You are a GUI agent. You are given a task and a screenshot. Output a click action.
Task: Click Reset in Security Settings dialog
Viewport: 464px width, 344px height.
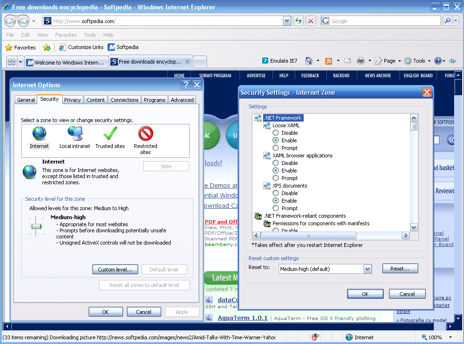(400, 269)
